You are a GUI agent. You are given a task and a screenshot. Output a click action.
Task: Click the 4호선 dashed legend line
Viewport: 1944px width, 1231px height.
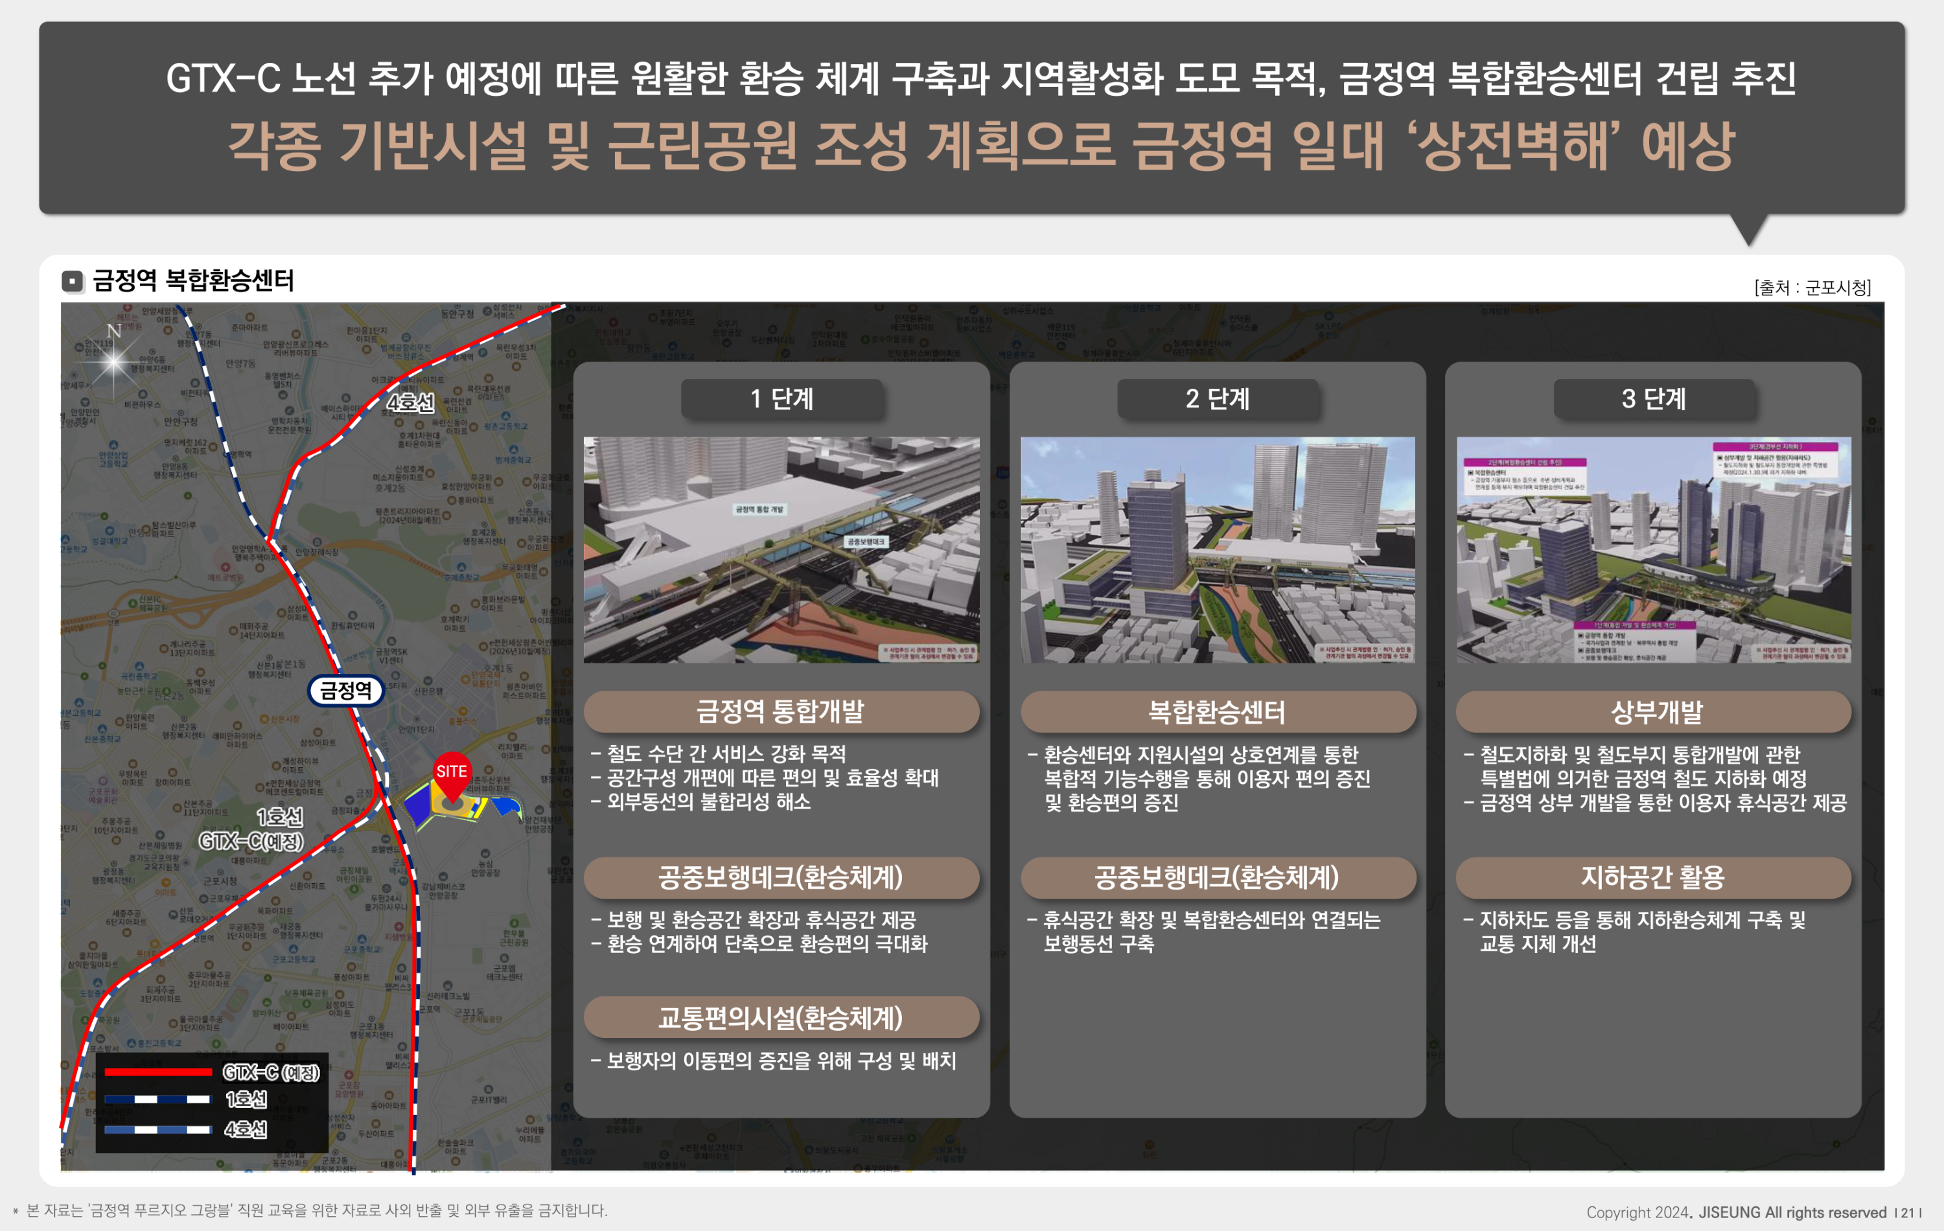pyautogui.click(x=157, y=1129)
